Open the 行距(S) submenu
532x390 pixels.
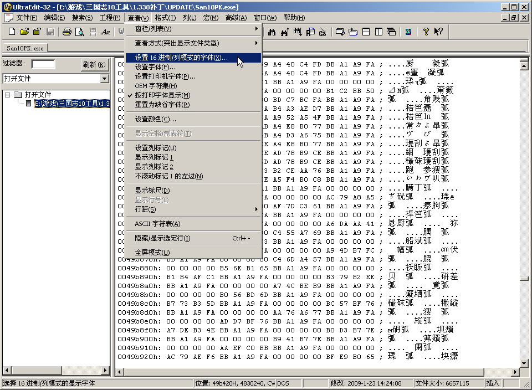click(193, 209)
